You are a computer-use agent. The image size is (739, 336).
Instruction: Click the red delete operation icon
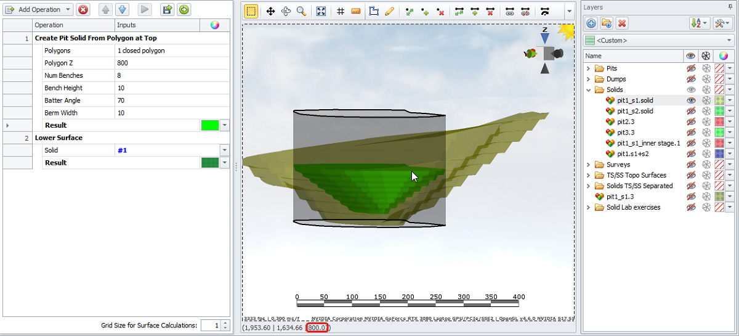click(x=83, y=10)
